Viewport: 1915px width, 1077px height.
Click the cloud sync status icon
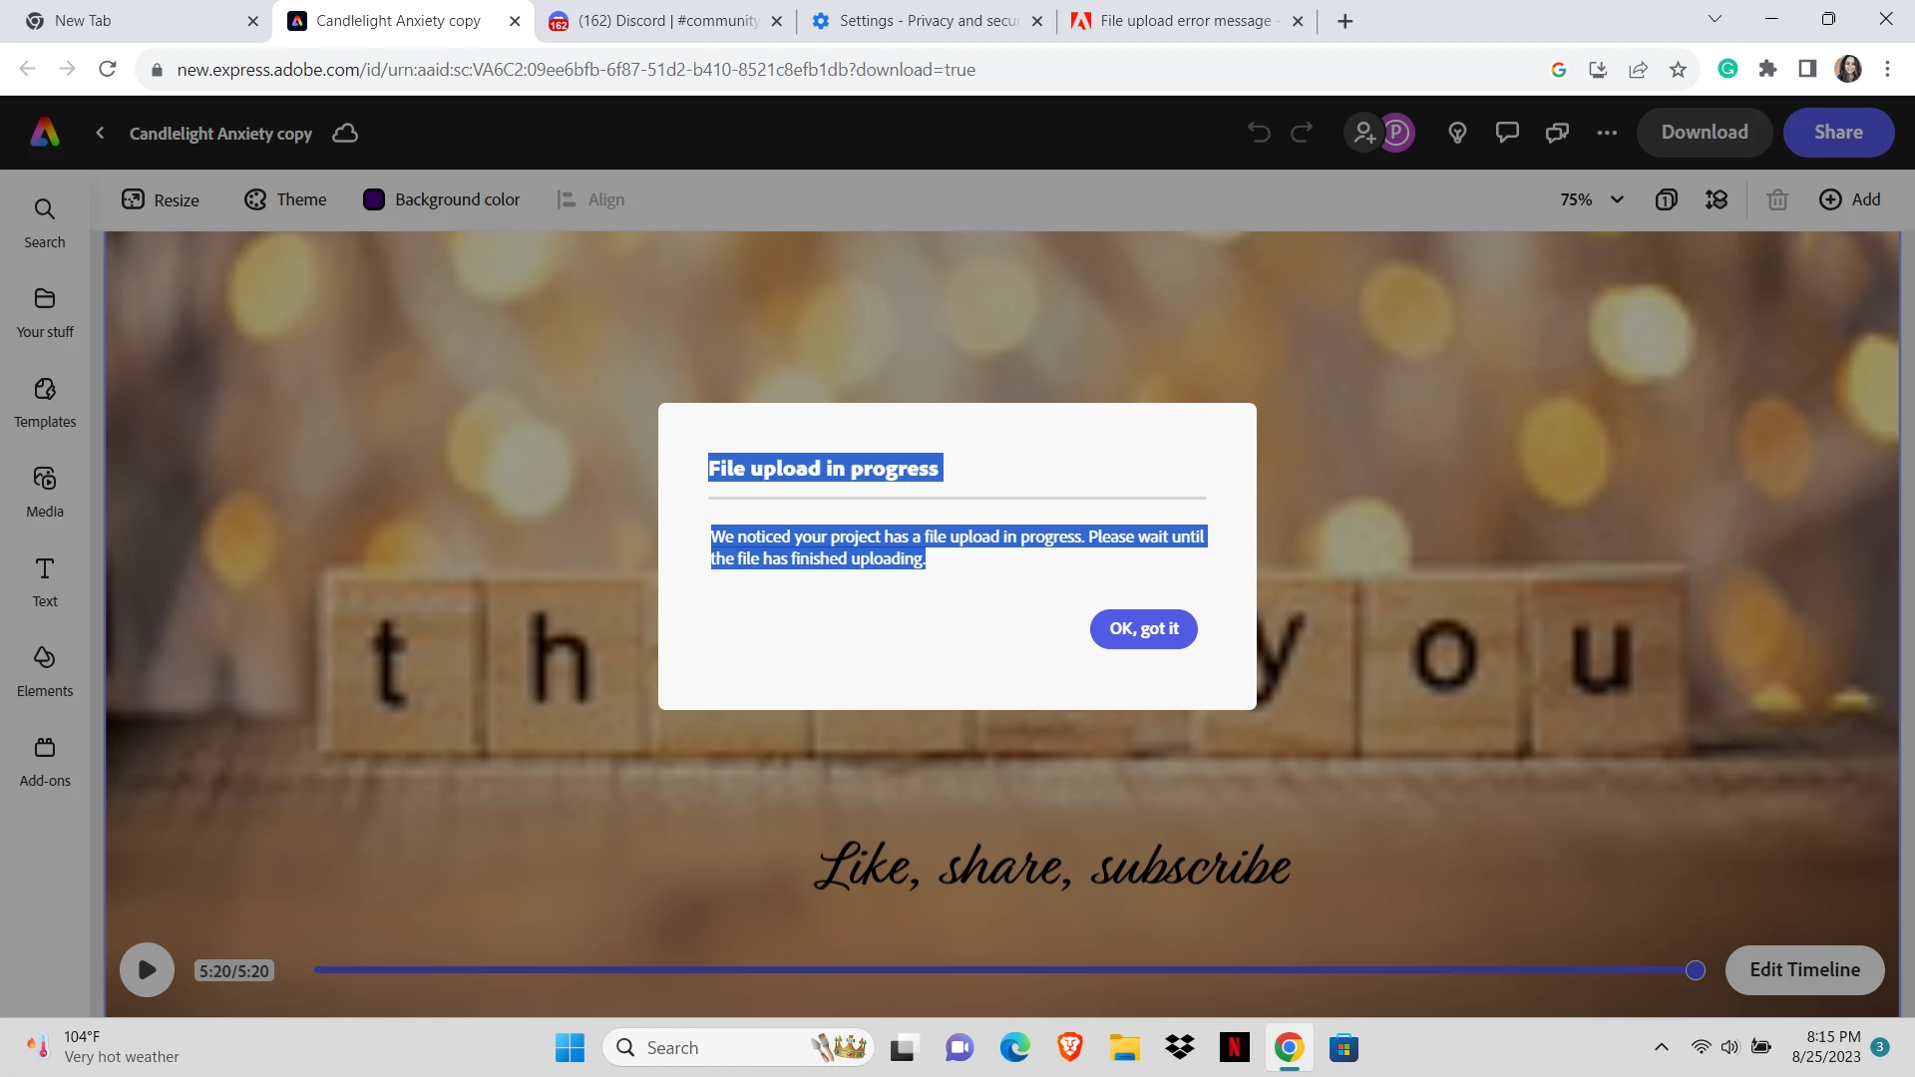pyautogui.click(x=345, y=134)
